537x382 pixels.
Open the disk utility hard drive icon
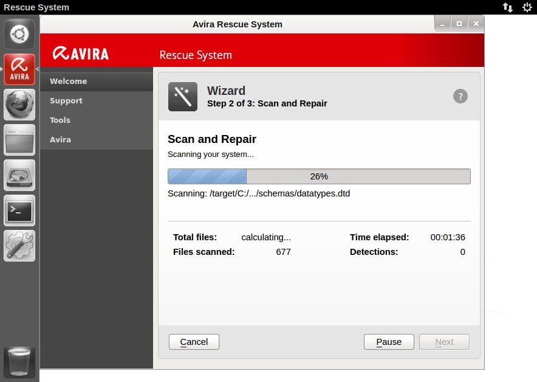click(19, 175)
